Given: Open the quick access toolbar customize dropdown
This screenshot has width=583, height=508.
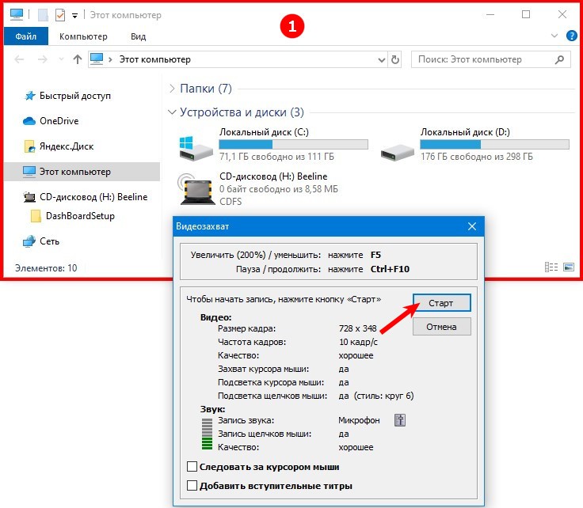Looking at the screenshot, I should point(74,16).
